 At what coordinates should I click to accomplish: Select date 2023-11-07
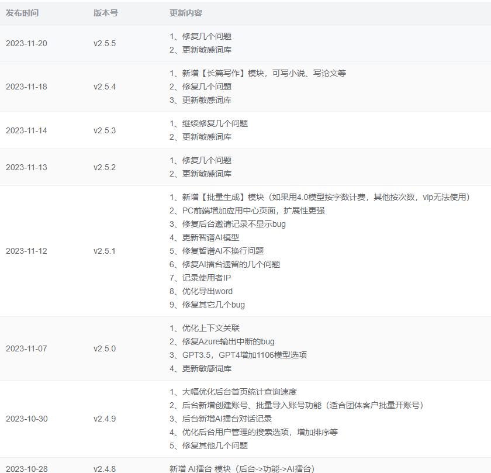[26, 348]
